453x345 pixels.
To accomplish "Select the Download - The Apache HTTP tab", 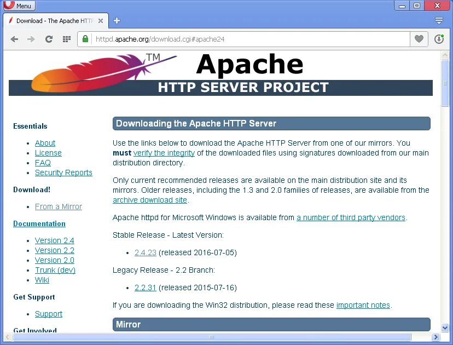I will tap(56, 21).
